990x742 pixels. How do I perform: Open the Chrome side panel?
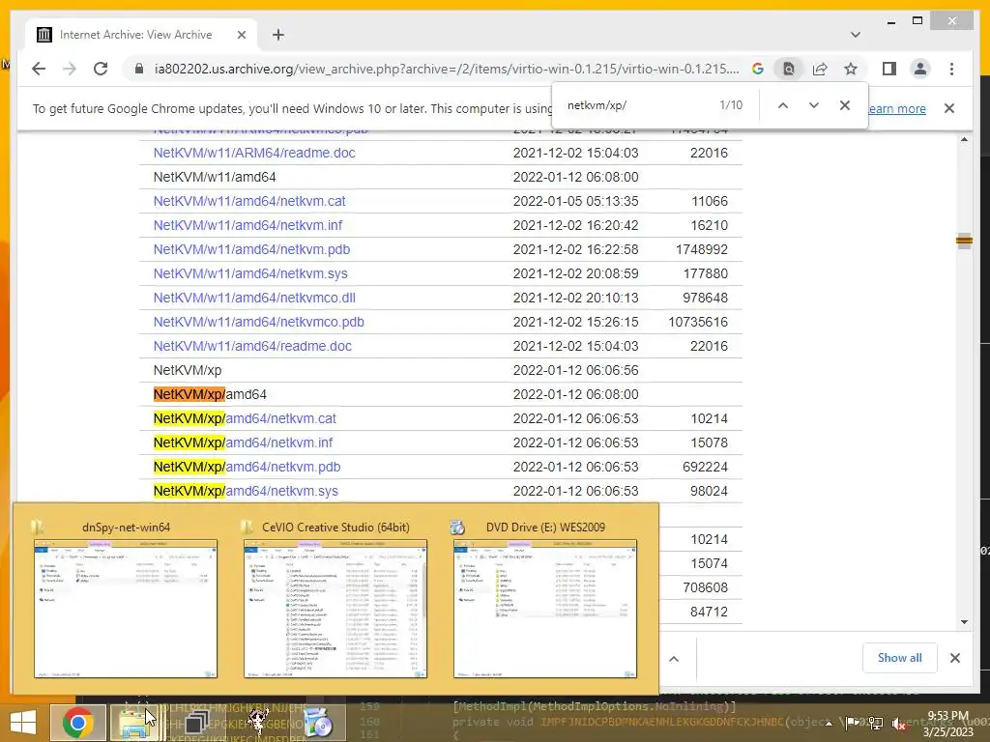point(889,69)
